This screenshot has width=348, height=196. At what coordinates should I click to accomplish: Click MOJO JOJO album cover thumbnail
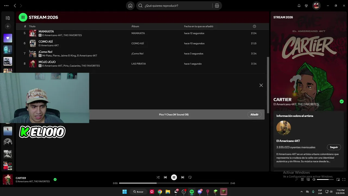(x=33, y=64)
